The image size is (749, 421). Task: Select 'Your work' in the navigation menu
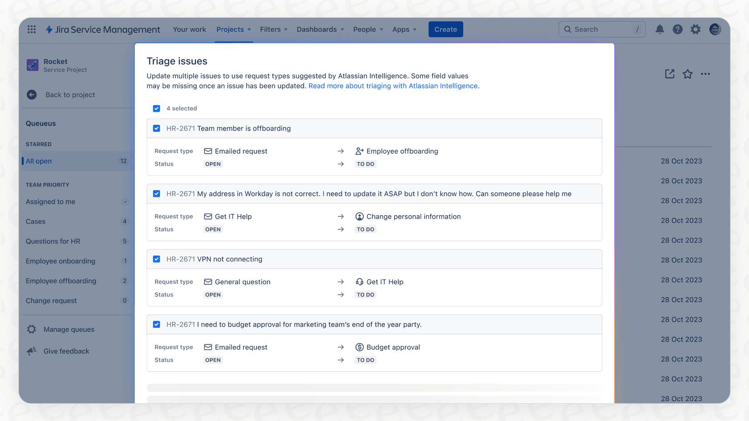[189, 29]
